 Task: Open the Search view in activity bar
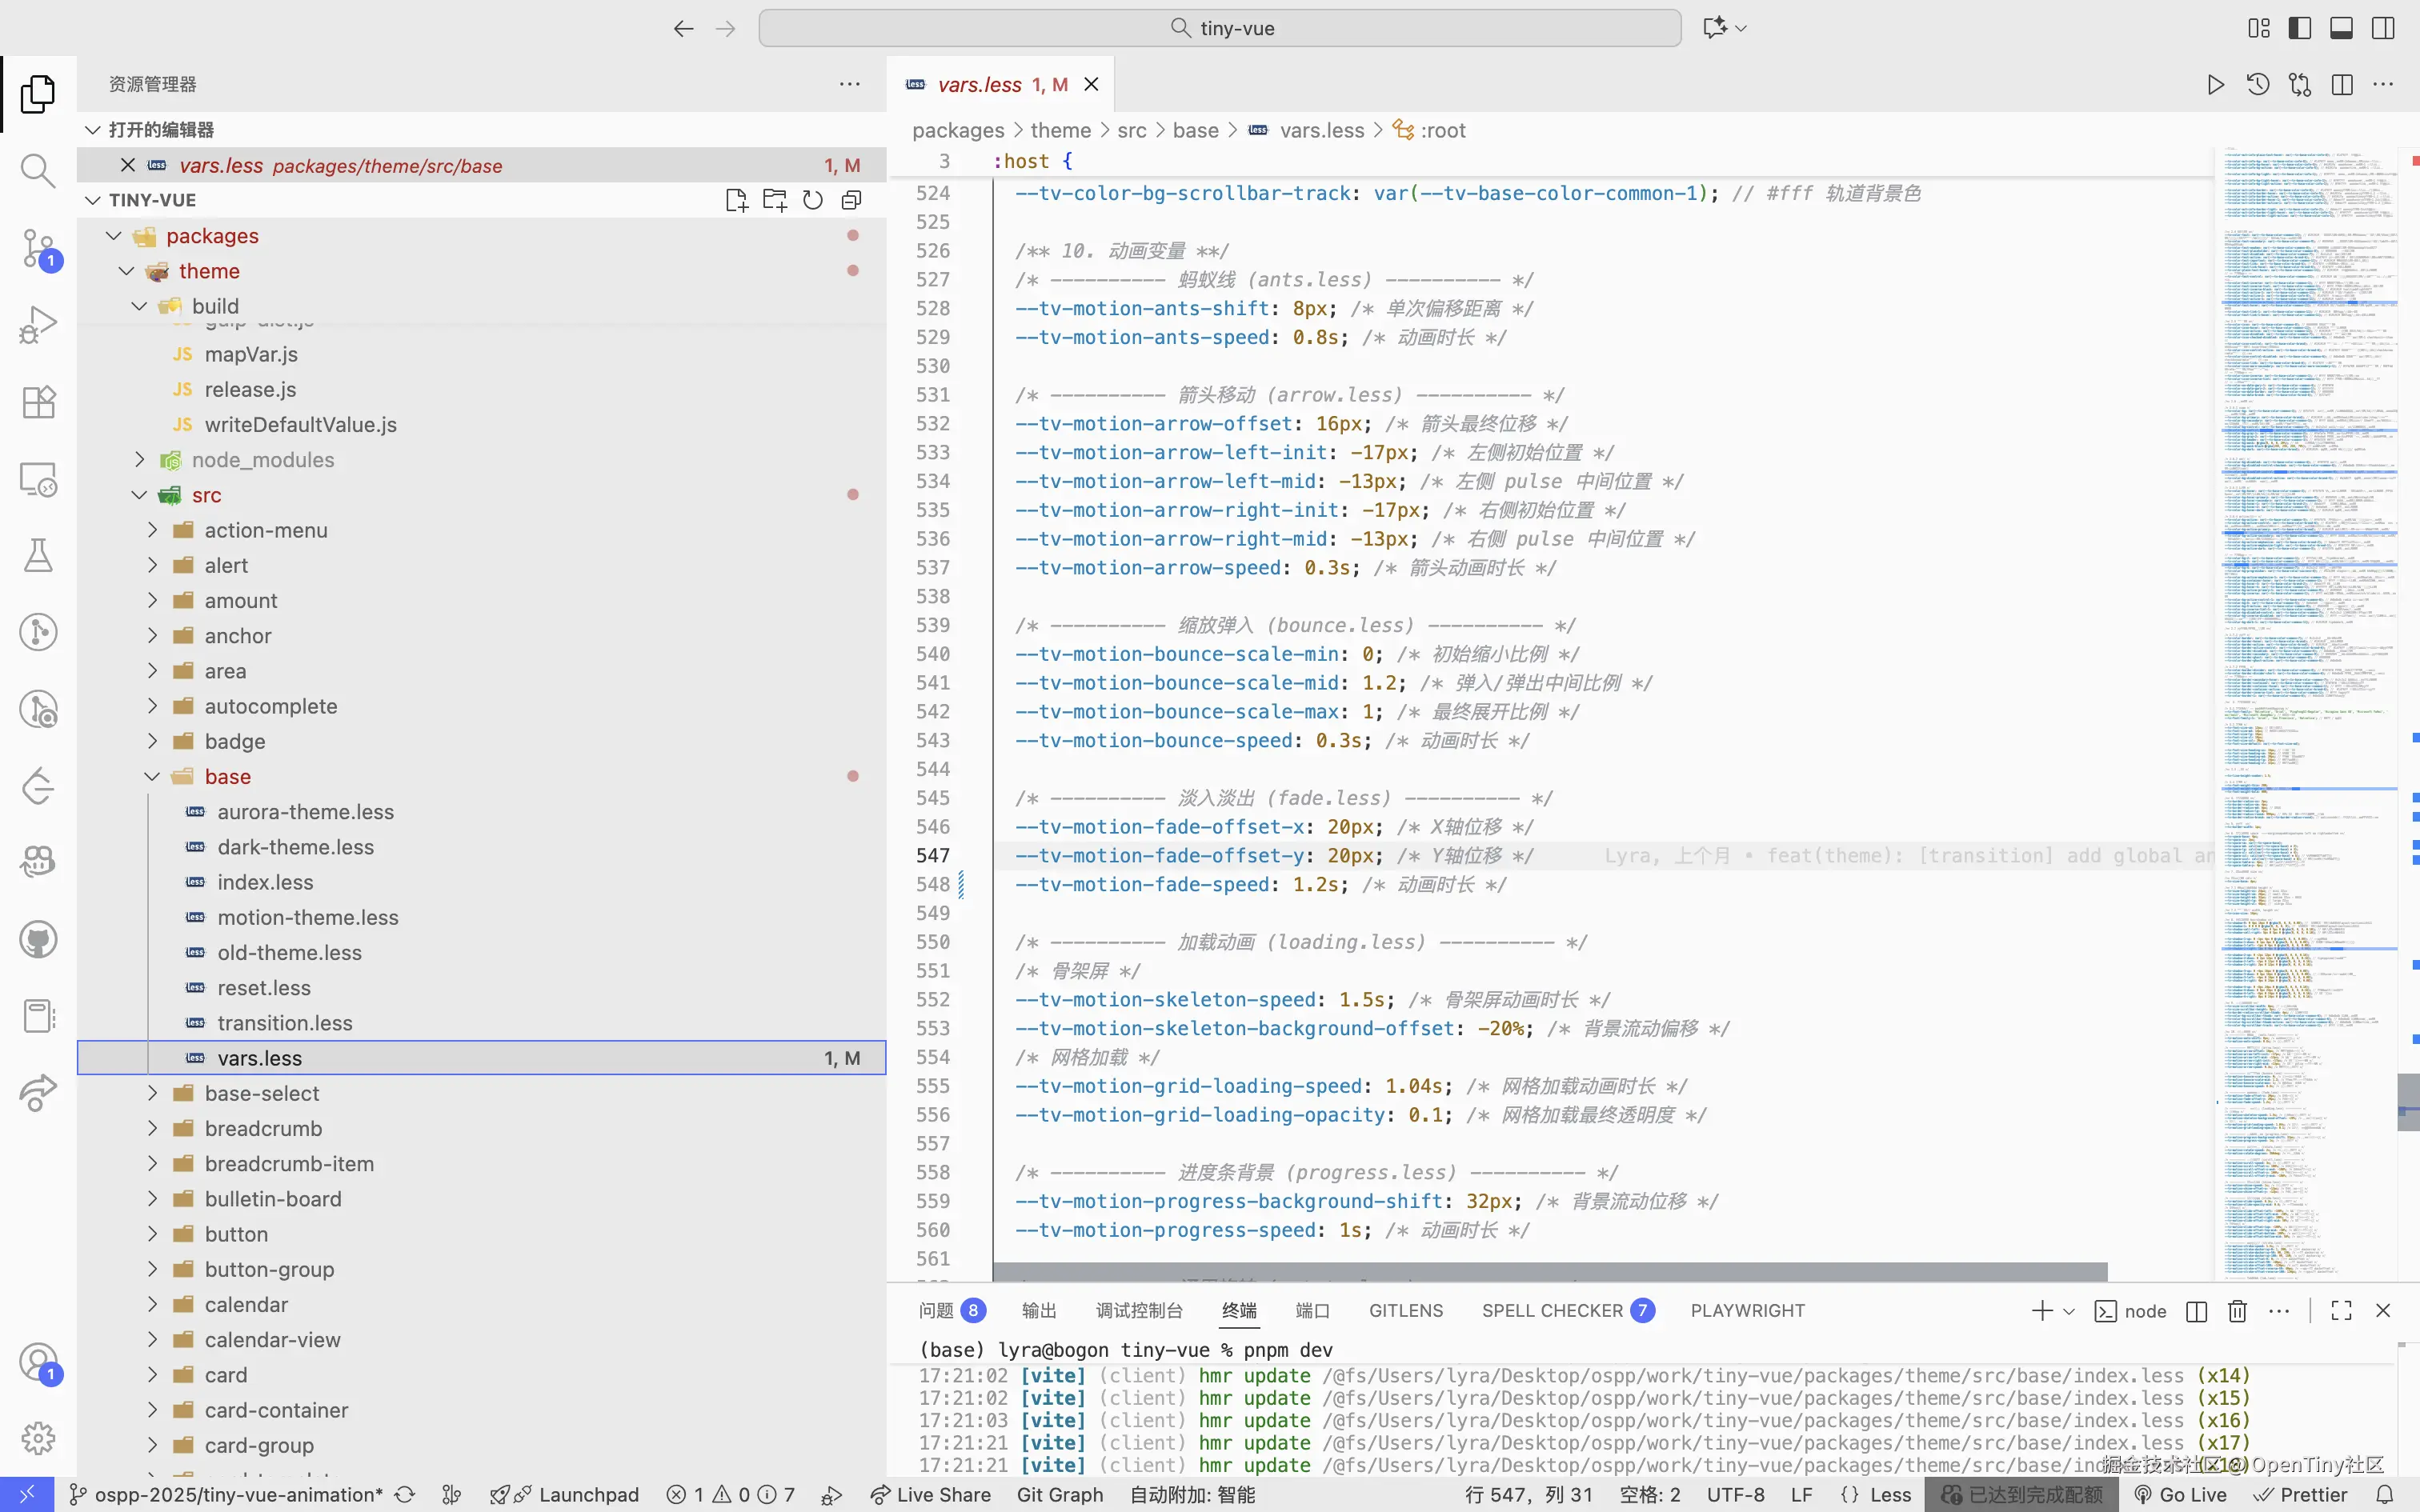[38, 170]
